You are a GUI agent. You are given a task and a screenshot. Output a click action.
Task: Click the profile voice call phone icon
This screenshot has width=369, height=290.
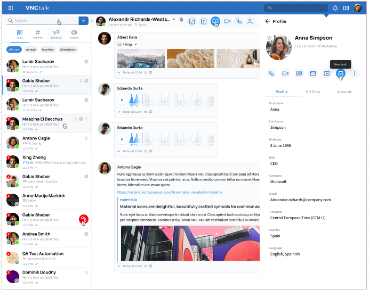(x=271, y=73)
